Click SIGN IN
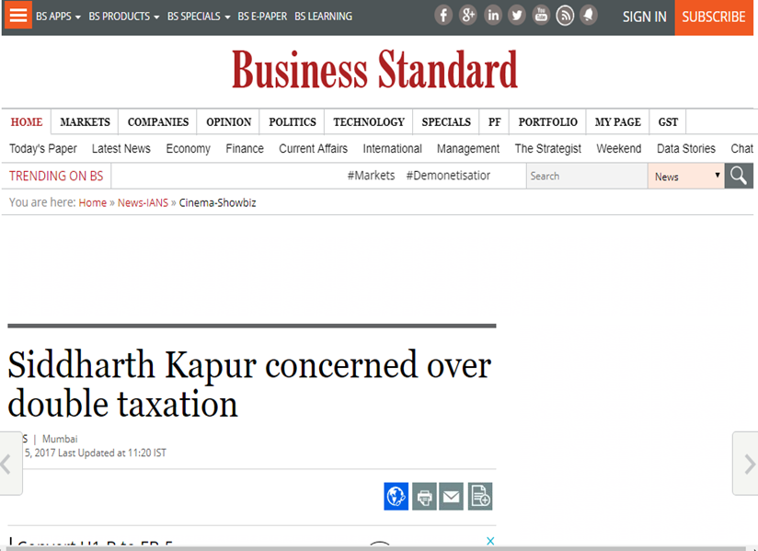The width and height of the screenshot is (758, 551). [x=645, y=17]
